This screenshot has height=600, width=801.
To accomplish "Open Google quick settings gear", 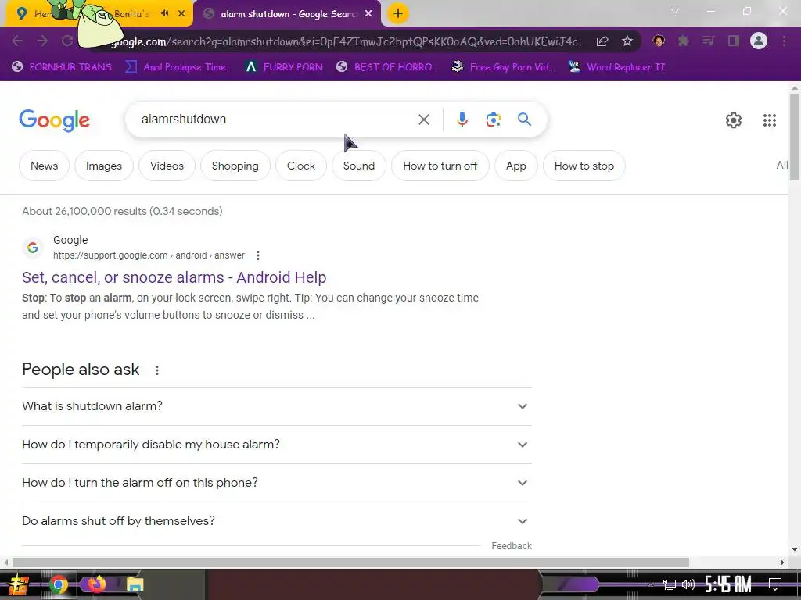I will (x=734, y=120).
